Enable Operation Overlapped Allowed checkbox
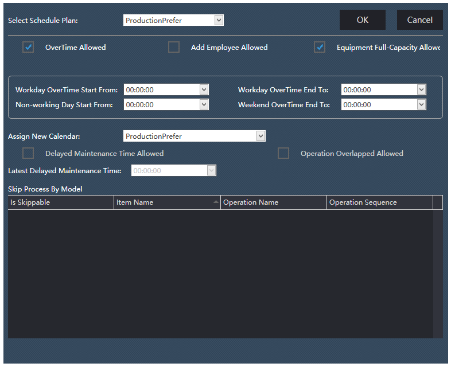The image size is (451, 367). tap(283, 154)
